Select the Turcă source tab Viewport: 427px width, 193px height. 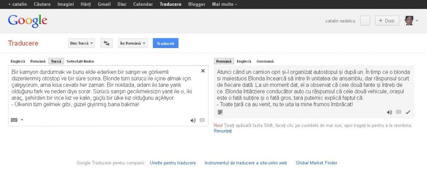[x=56, y=61]
